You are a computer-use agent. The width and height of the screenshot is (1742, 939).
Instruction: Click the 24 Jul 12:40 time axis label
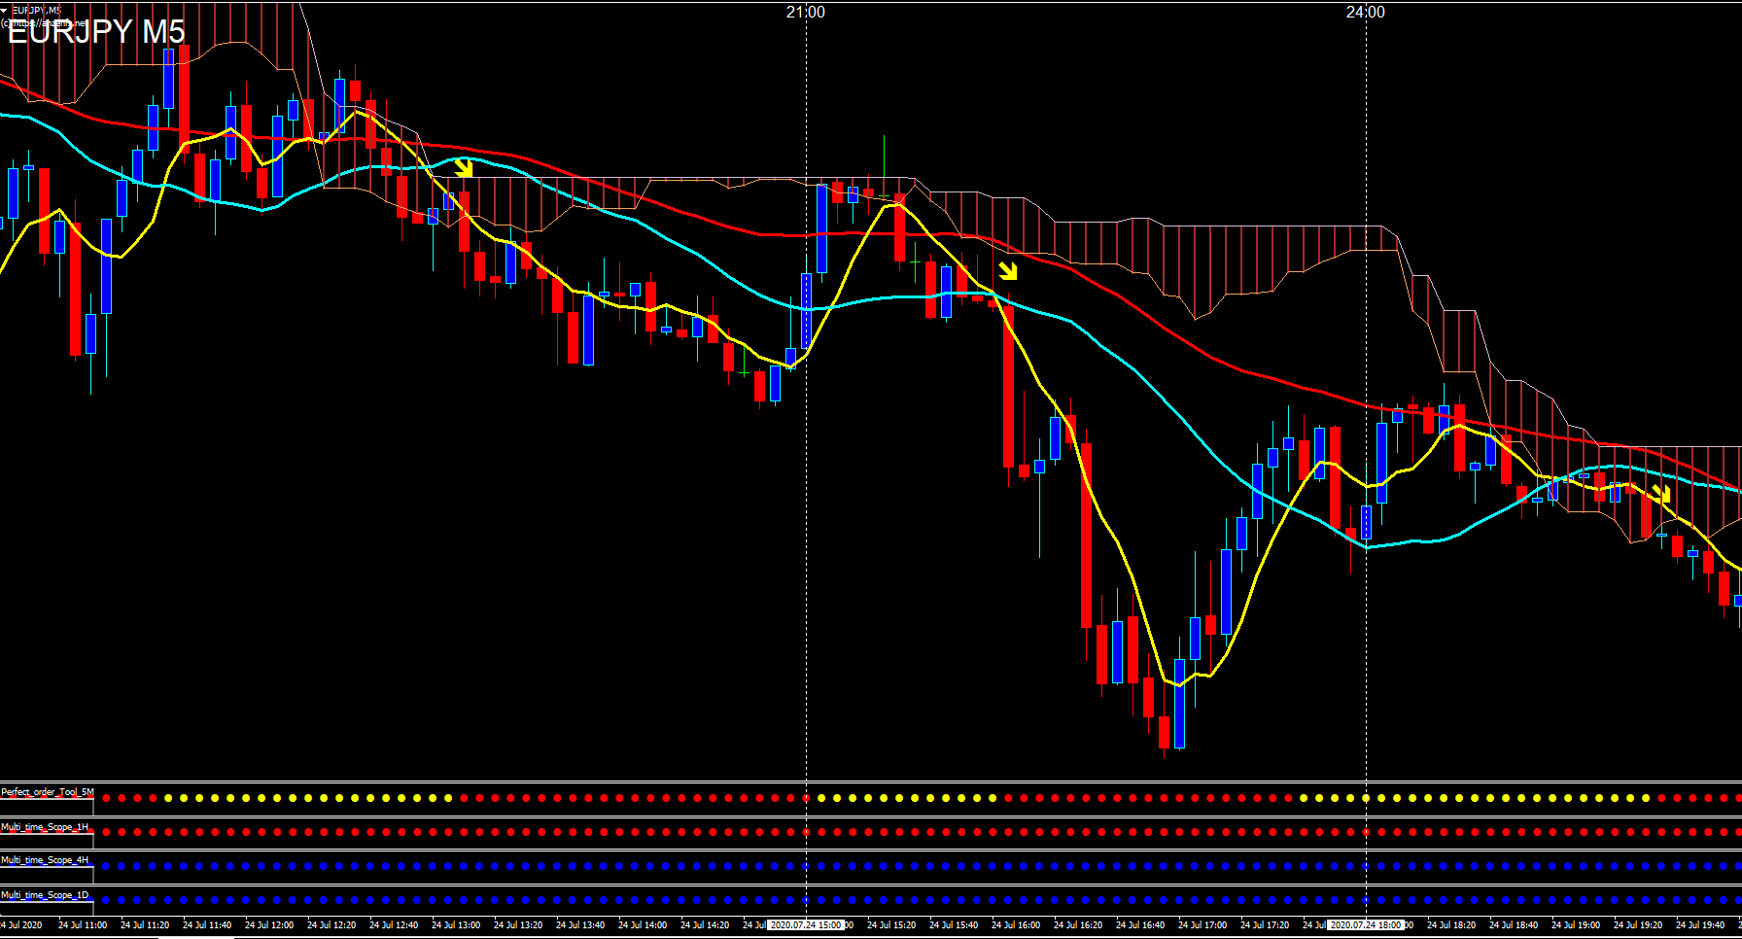click(394, 925)
